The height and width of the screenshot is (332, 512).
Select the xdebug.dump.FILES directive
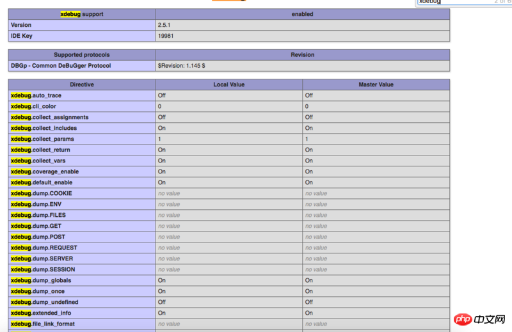pyautogui.click(x=82, y=215)
